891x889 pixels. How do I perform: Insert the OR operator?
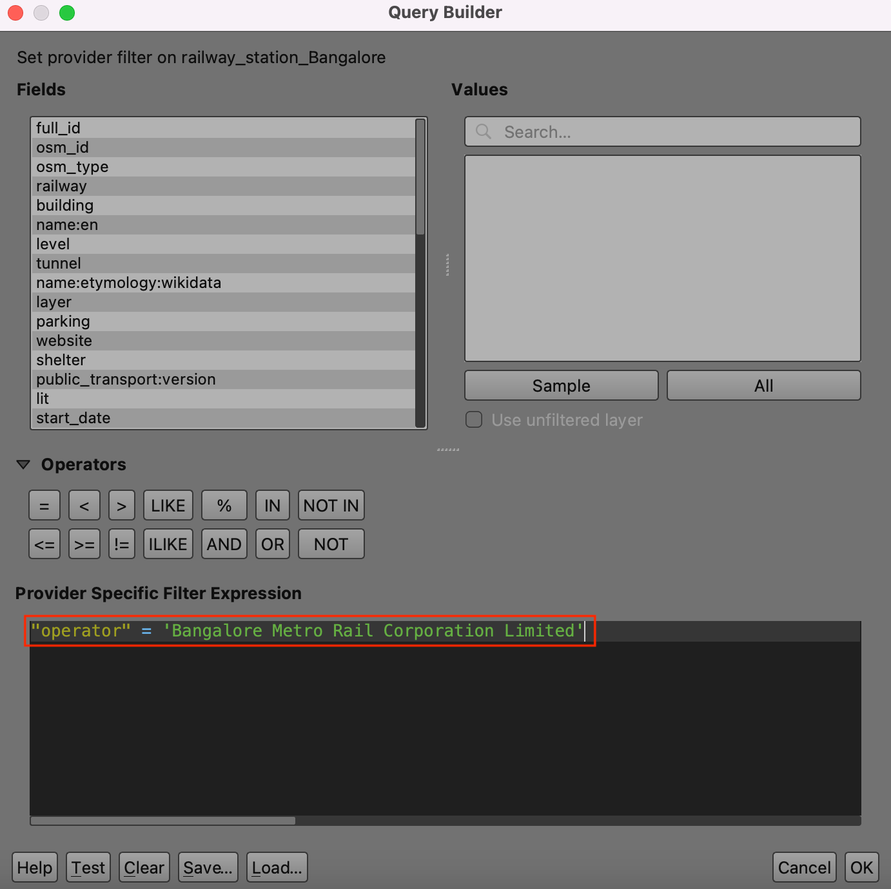pyautogui.click(x=273, y=544)
